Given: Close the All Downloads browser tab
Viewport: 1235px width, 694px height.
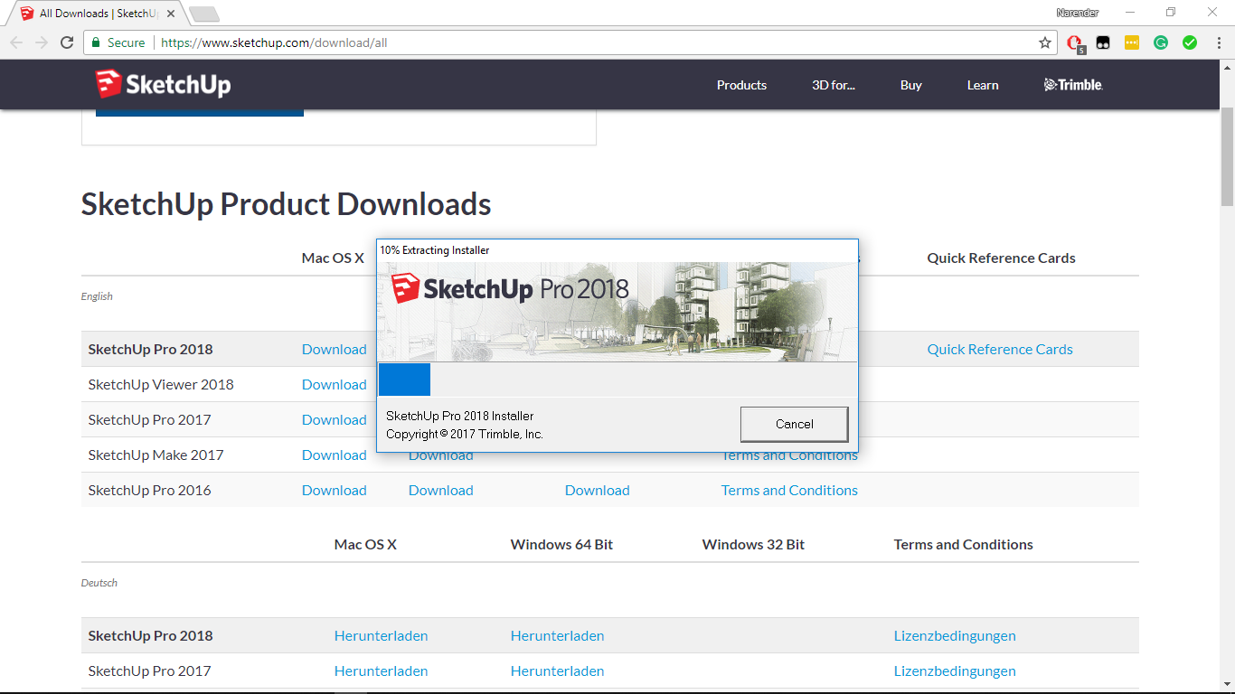Looking at the screenshot, I should pos(171,14).
